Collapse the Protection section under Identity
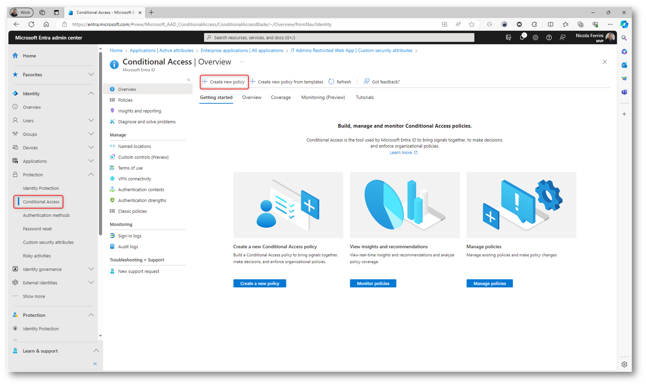The image size is (646, 386). click(91, 174)
